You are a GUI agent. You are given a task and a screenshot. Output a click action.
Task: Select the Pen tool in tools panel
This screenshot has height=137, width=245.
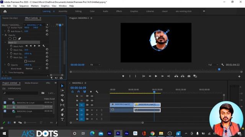62,110
